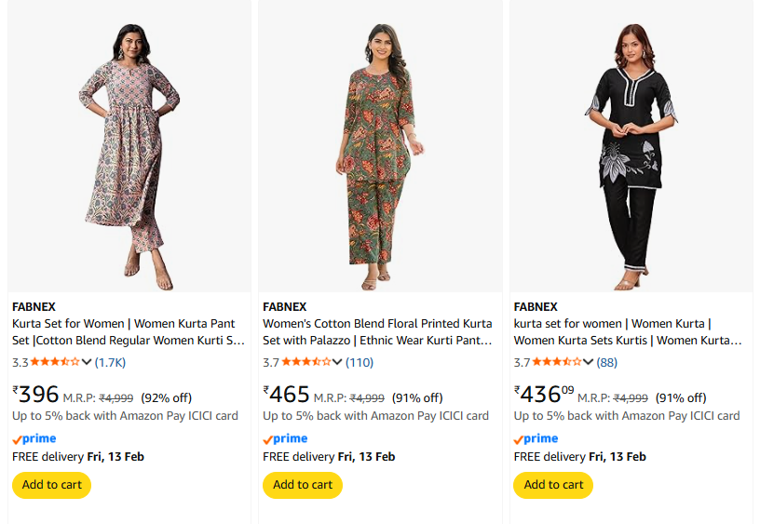Click the ₹396 price of first kurta
This screenshot has width=760, height=524.
point(37,395)
